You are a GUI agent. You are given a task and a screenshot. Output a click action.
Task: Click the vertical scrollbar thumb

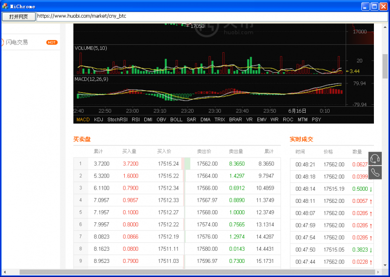tap(385, 66)
